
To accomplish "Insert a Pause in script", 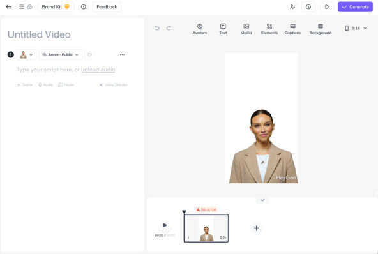I will (x=66, y=85).
